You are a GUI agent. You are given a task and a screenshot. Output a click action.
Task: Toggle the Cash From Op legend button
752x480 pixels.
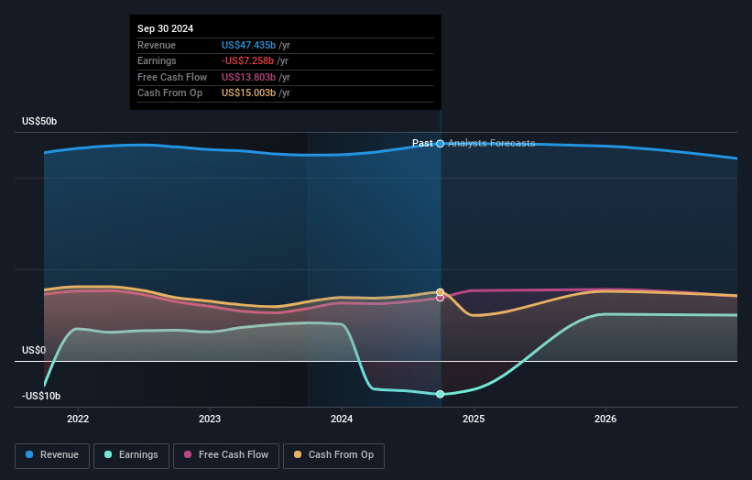tap(333, 455)
